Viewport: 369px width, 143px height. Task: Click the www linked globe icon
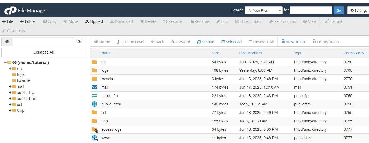click(x=95, y=138)
